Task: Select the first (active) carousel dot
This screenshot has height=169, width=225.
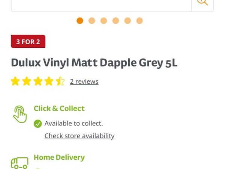Action: click(80, 21)
